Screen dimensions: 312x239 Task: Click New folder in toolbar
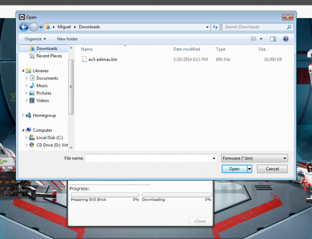click(68, 39)
